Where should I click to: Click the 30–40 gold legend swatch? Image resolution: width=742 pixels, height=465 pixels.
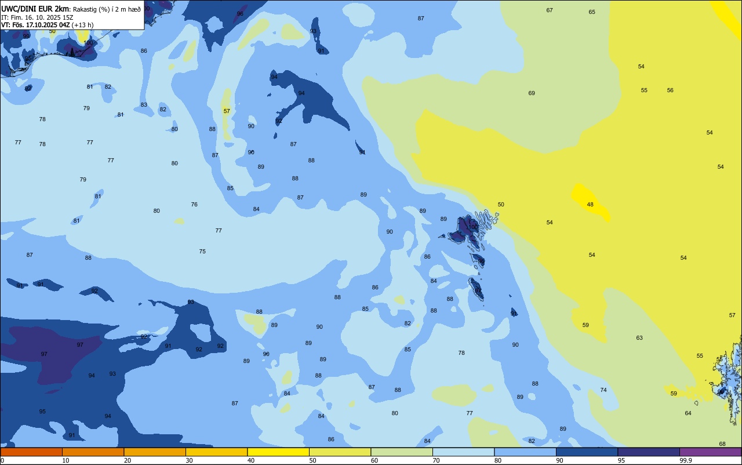pyautogui.click(x=217, y=452)
